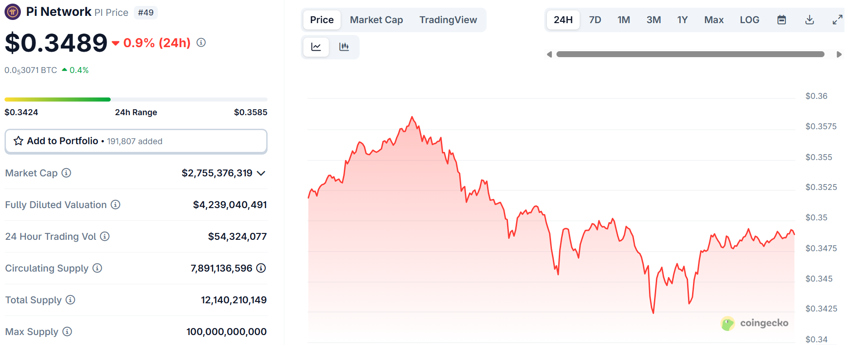
Task: Expand the Market Cap breakdown chevron
Action: [x=261, y=173]
